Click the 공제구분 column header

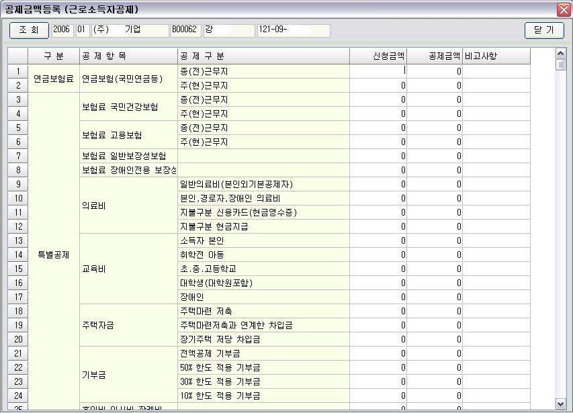(262, 56)
